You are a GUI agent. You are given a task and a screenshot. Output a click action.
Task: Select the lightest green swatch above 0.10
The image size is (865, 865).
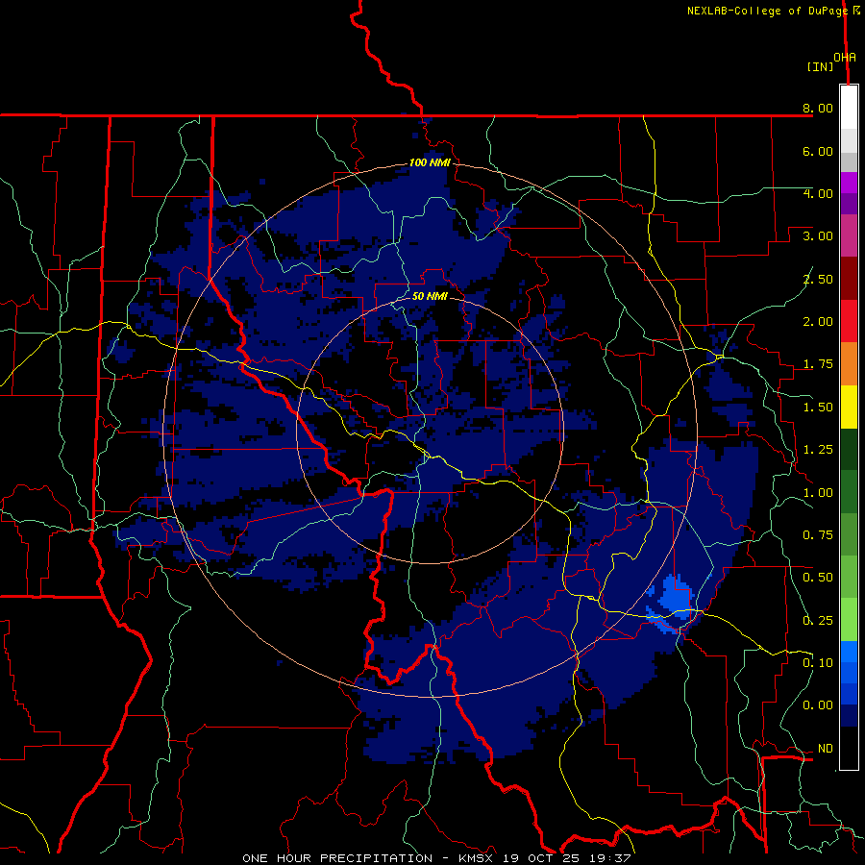pos(849,620)
